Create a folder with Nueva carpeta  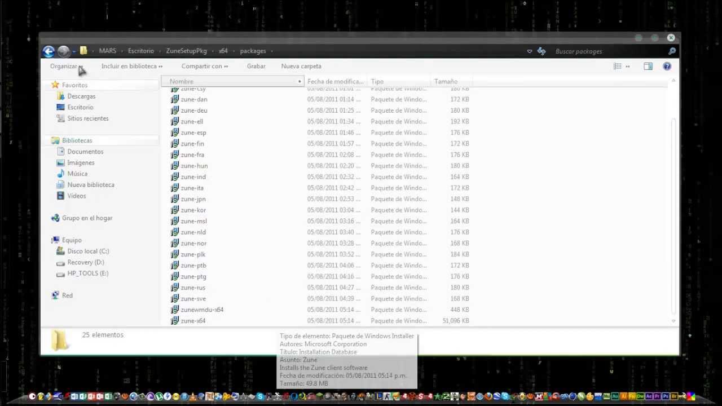(x=301, y=67)
